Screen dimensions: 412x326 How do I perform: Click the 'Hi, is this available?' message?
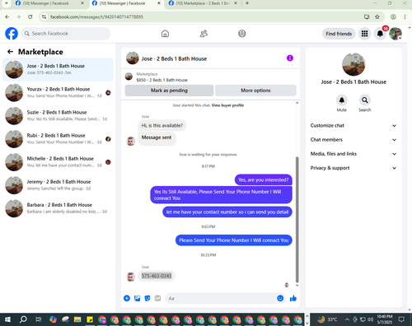[162, 125]
